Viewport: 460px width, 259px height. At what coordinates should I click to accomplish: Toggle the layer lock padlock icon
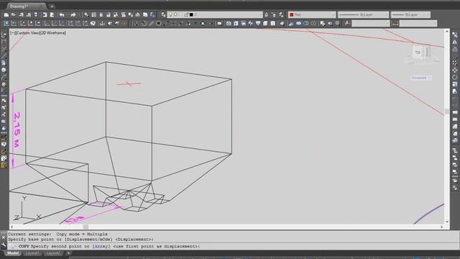[186, 14]
